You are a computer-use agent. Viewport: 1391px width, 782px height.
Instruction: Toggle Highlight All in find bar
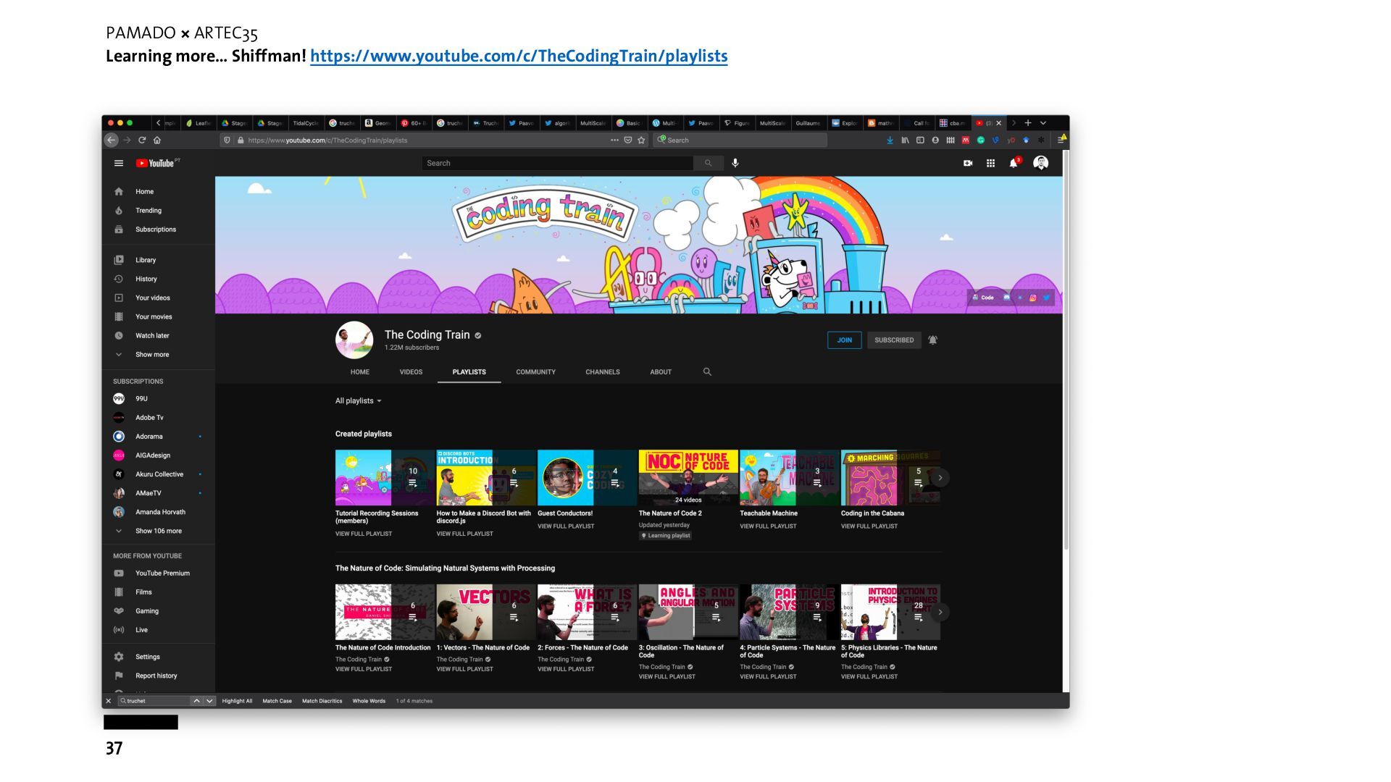tap(237, 701)
